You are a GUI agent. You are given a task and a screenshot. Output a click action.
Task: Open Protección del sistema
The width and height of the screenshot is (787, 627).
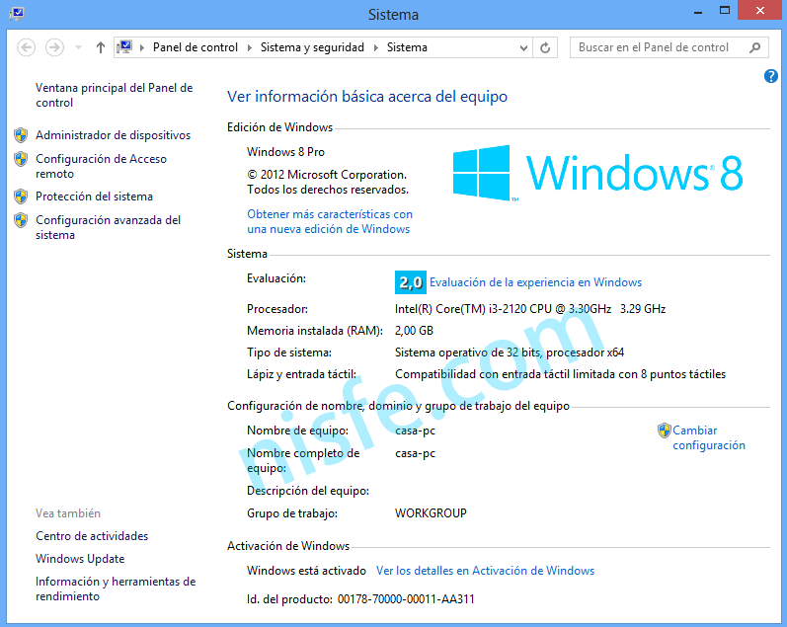click(x=94, y=196)
